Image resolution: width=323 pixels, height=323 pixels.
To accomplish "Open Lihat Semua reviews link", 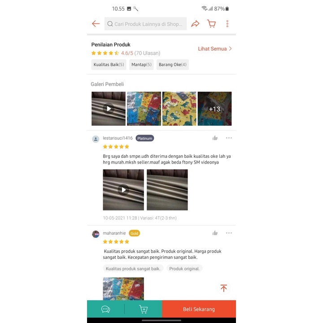I will pyautogui.click(x=214, y=49).
